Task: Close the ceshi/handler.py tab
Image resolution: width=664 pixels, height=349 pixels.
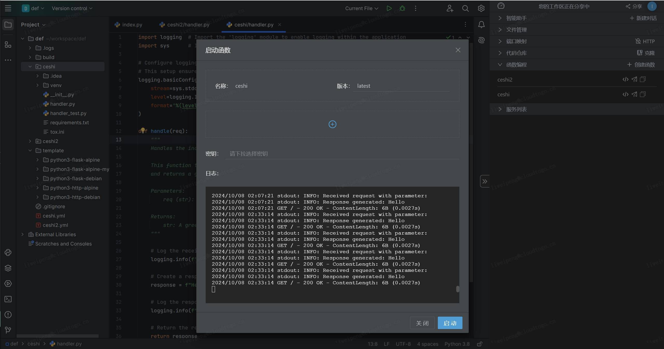Action: point(280,25)
